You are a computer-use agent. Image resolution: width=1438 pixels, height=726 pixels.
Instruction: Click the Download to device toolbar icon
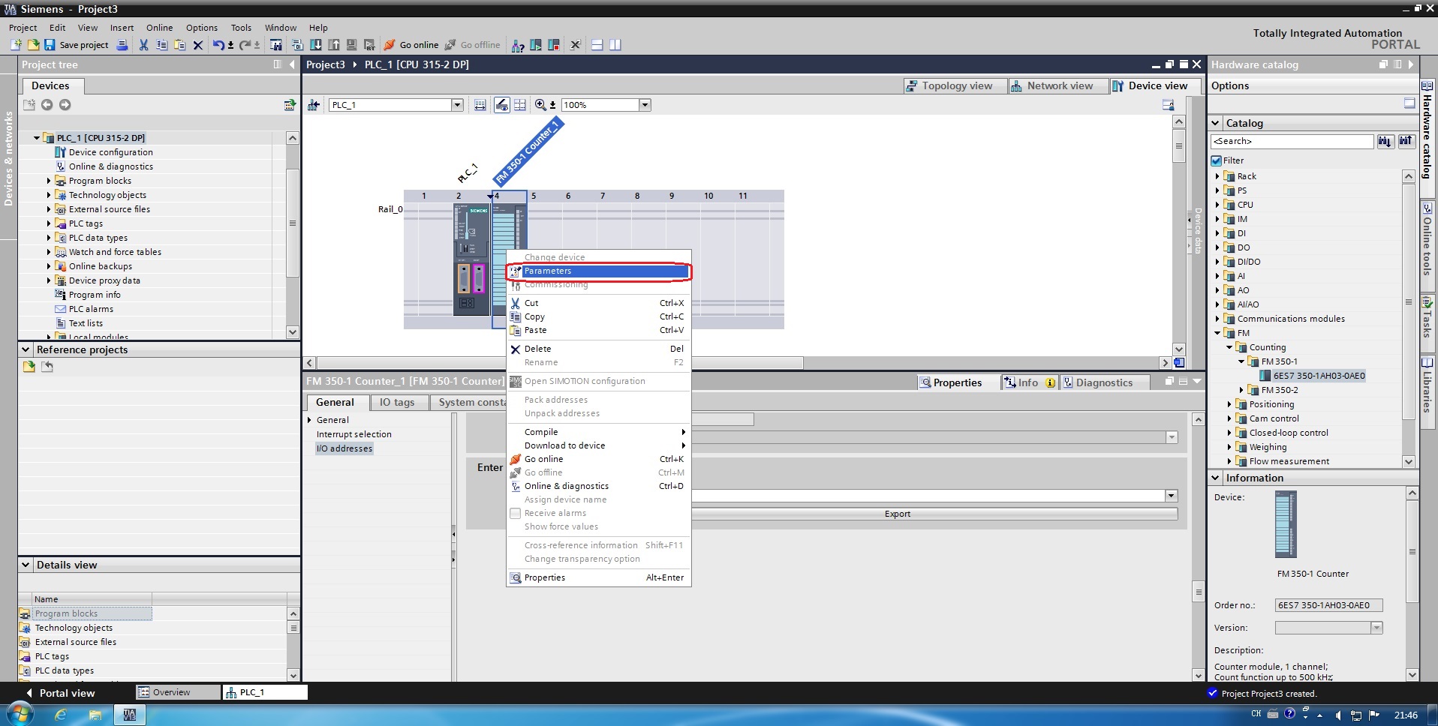coord(316,45)
